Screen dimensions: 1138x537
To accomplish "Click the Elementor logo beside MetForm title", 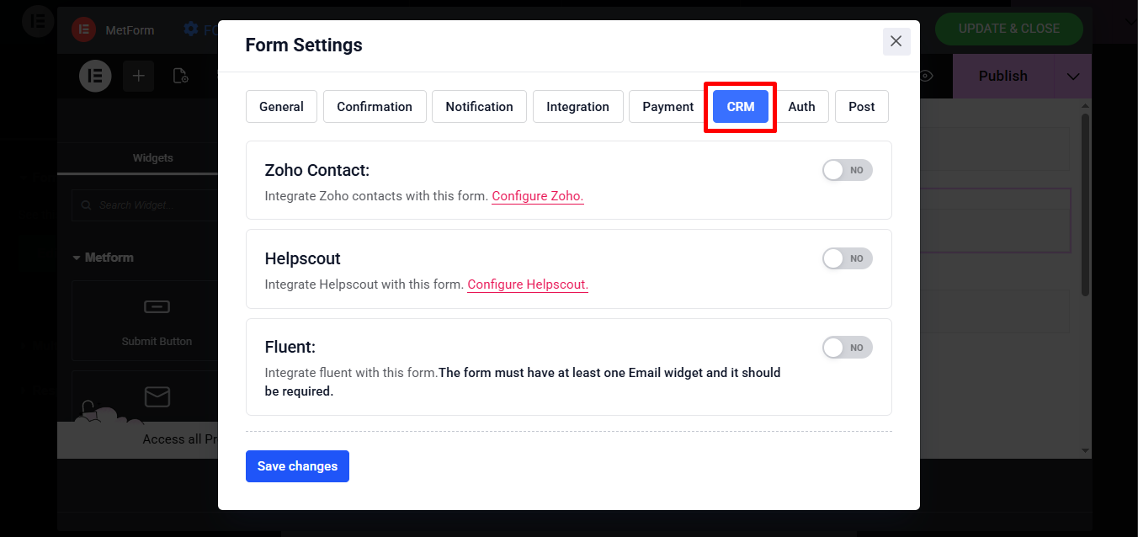I will (x=83, y=29).
